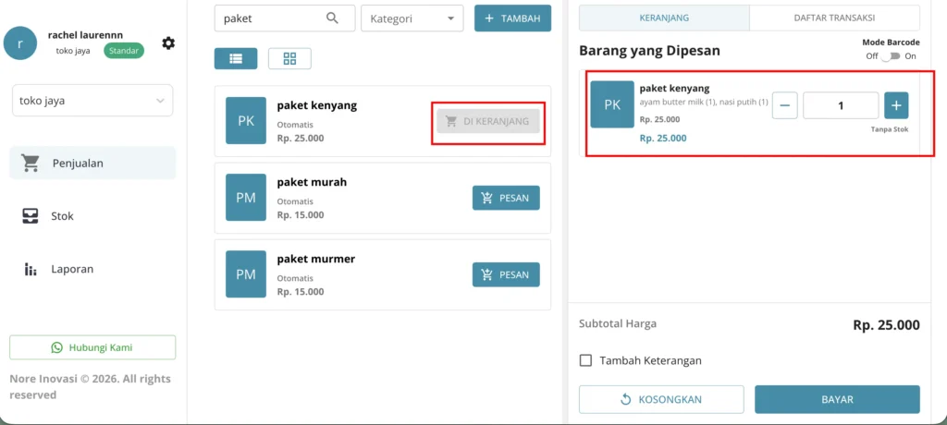
Task: Switch to list view layout
Action: coord(236,58)
